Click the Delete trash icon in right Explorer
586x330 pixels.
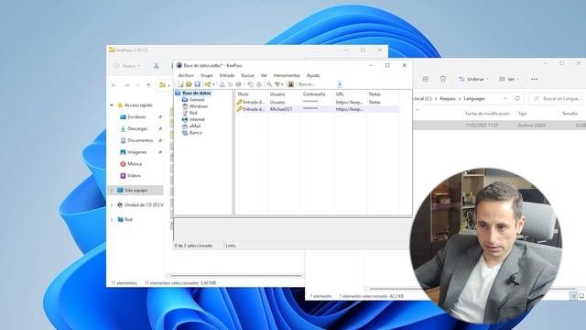pos(443,79)
